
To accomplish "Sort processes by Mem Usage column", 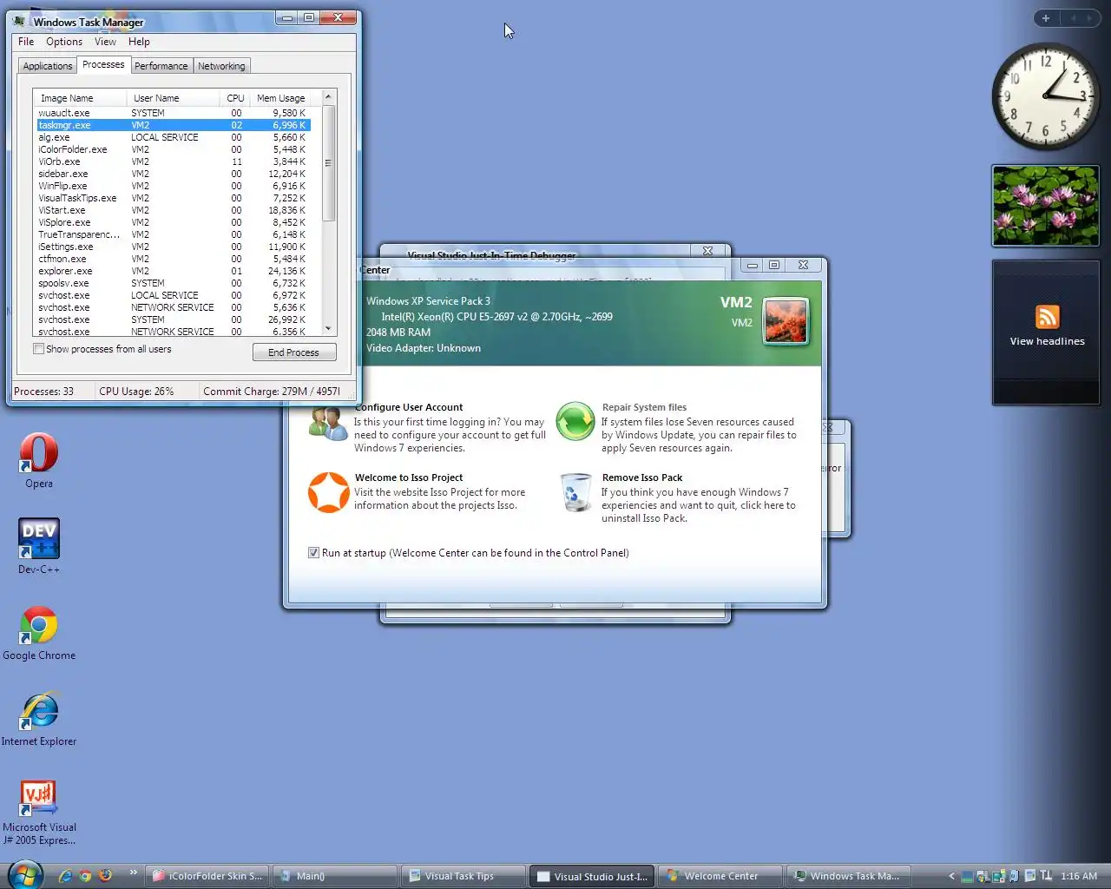I will pyautogui.click(x=280, y=98).
